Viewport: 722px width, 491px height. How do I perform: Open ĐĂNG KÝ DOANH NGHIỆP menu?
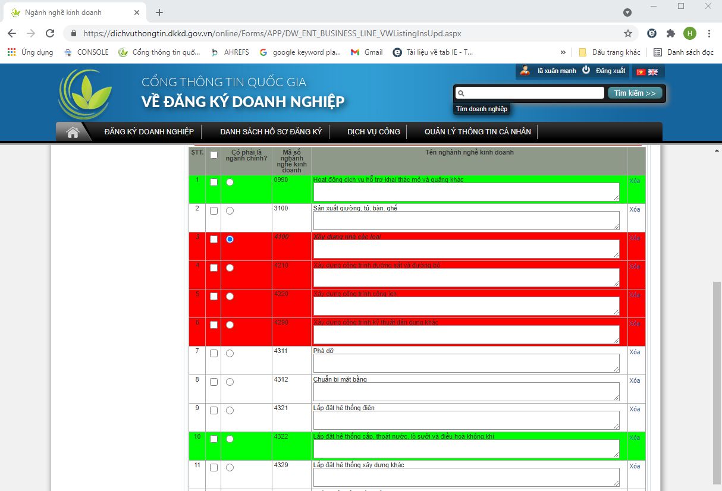(x=149, y=131)
